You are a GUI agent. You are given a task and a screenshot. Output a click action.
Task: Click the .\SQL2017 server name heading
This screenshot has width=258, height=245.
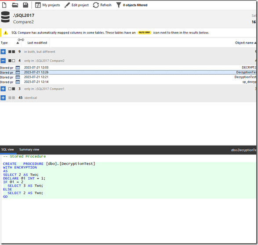click(x=24, y=15)
